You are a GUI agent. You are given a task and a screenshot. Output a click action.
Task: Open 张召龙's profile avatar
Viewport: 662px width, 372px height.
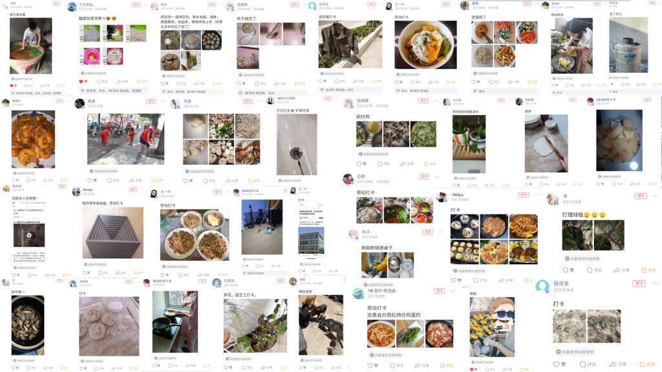click(542, 286)
